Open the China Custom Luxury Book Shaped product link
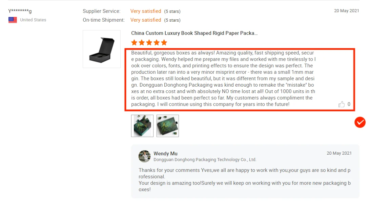 [x=194, y=33]
